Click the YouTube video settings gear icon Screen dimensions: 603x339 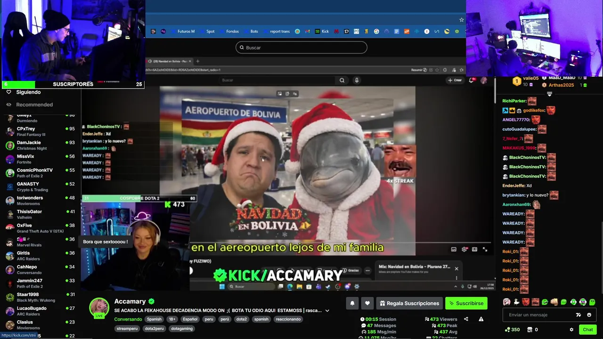coord(464,250)
